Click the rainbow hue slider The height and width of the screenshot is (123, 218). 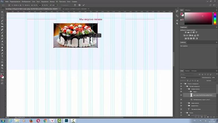(215, 18)
